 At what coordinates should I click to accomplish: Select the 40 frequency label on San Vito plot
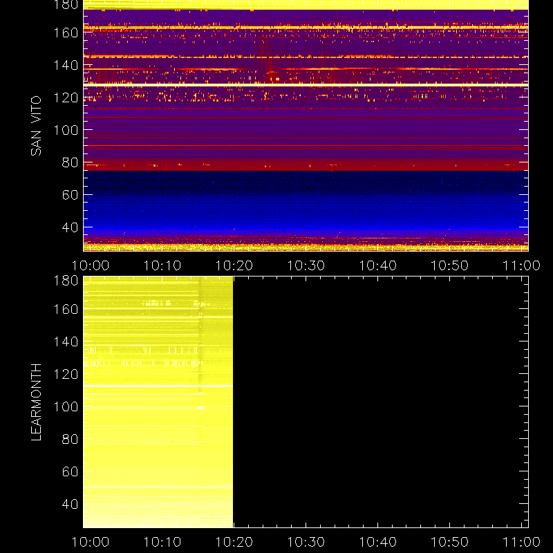(x=71, y=227)
